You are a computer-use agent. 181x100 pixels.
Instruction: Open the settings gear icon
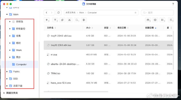pos(155,20)
